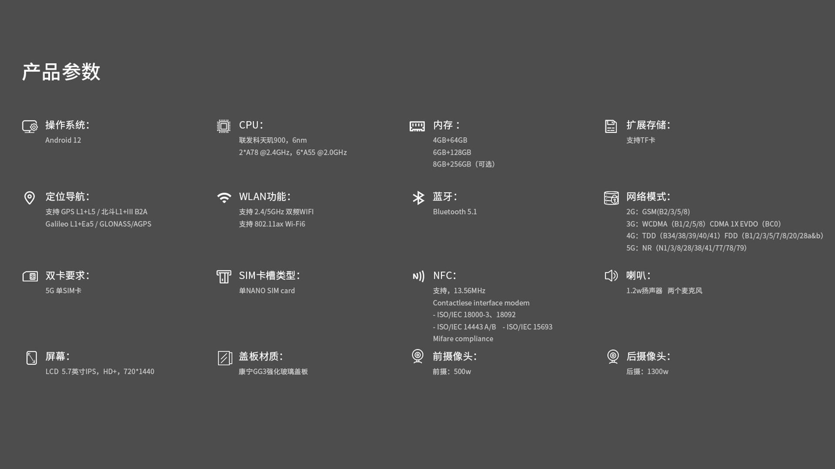Screen dimensions: 835x469
Task: Click the speaker horn icon
Action: point(611,276)
